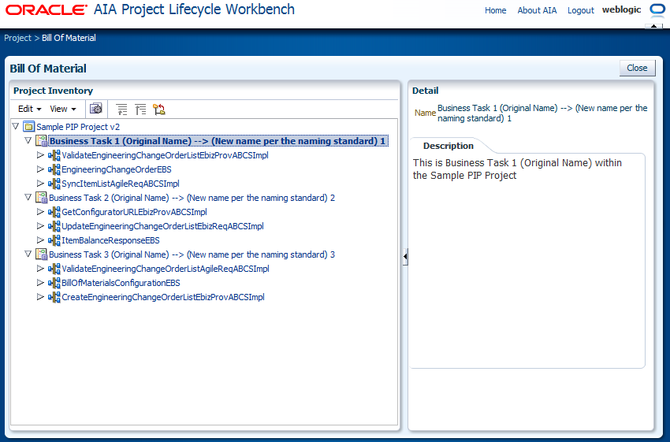670x442 pixels.
Task: Collapse the Business Task 3 node
Action: click(28, 254)
